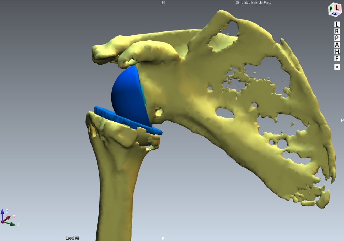Select the P (posterior) view button
The image size is (344, 241).
click(x=337, y=38)
